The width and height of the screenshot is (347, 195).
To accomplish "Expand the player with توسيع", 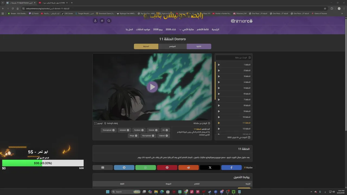I will (98, 123).
